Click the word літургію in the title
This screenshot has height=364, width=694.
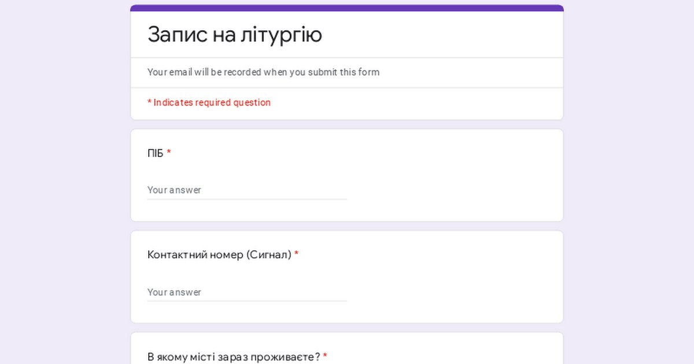pos(281,35)
